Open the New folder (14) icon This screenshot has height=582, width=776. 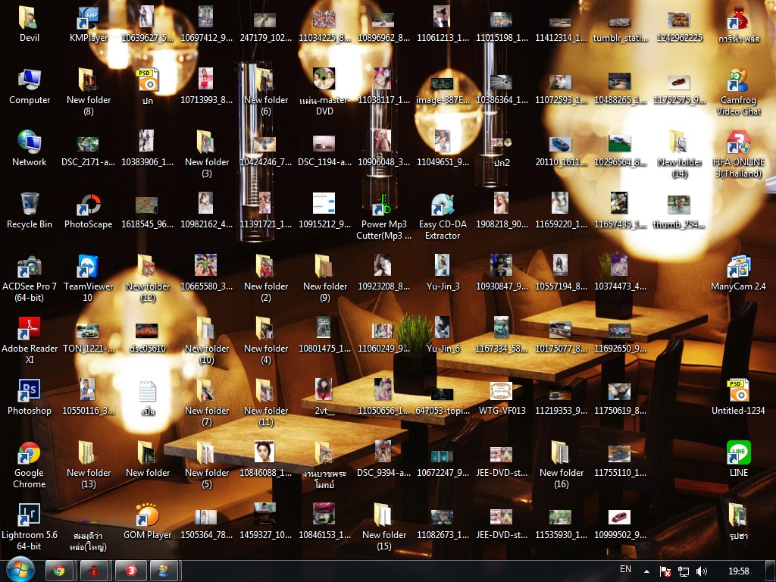tap(680, 155)
